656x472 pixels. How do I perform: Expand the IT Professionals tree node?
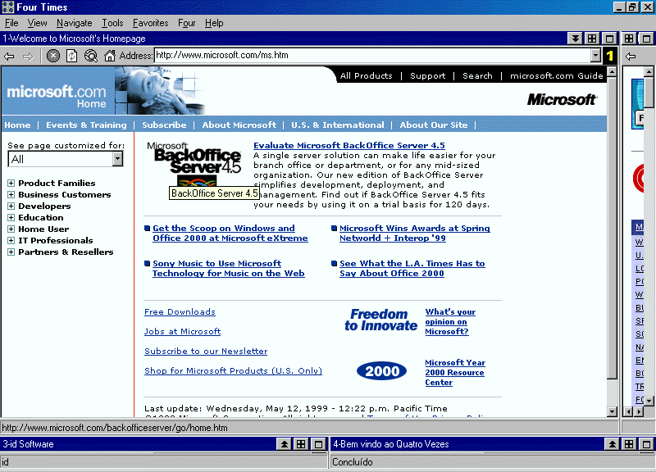pos(11,240)
